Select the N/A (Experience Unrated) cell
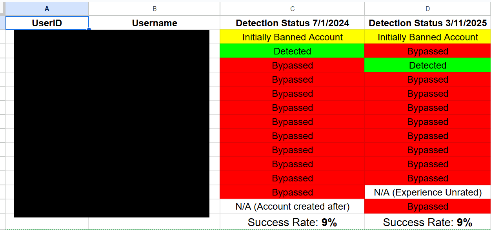Screen dimensions: 491x230 [427, 192]
